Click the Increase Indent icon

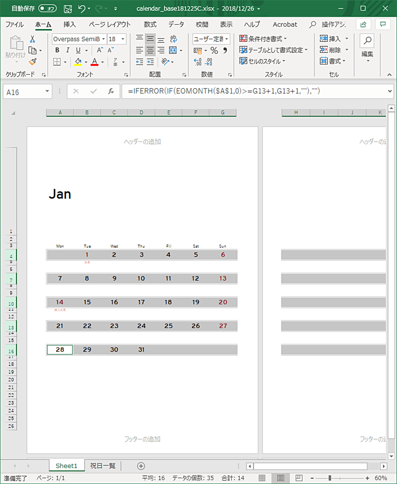click(150, 62)
